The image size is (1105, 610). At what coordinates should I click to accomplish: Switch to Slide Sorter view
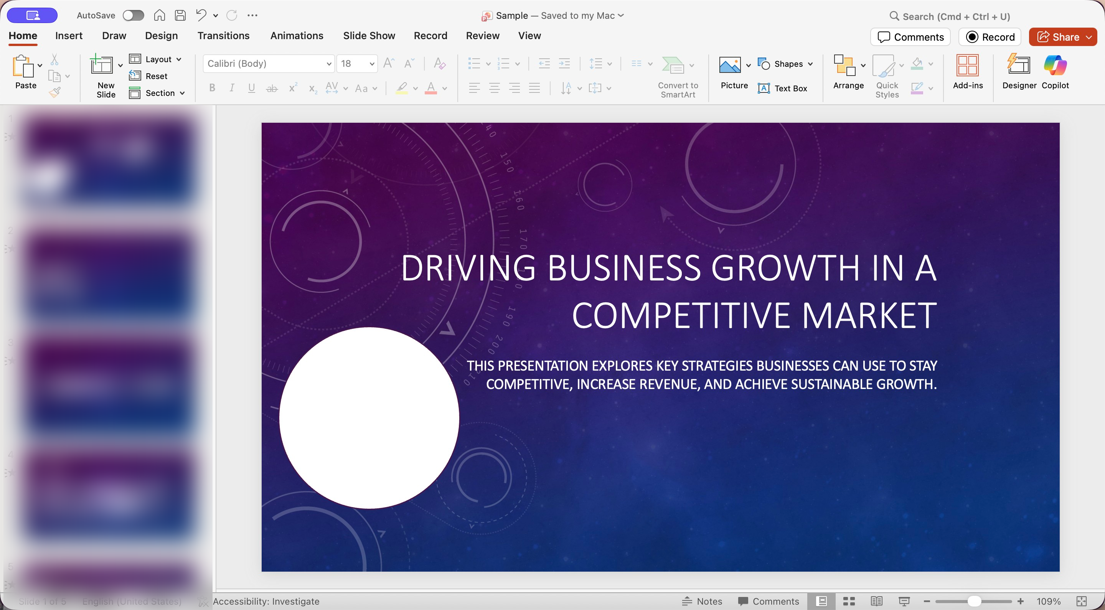coord(849,601)
